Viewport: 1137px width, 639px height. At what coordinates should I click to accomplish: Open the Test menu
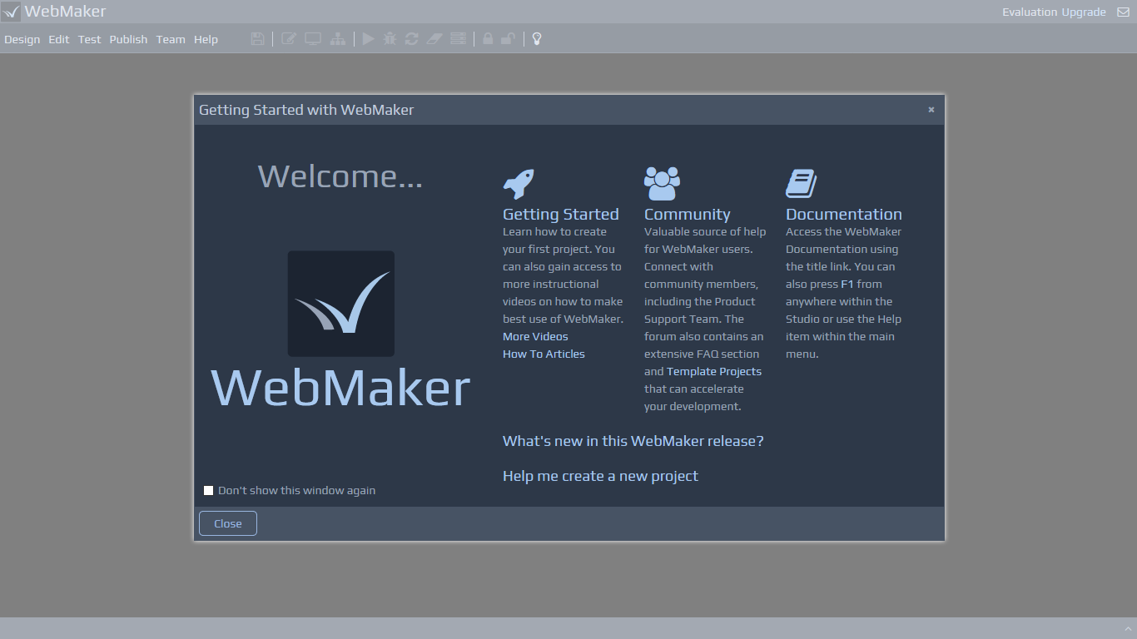coord(90,39)
